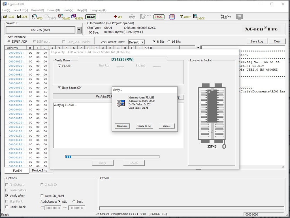Select the 16 Bits radio button
290x218 pixels.
(x=169, y=42)
